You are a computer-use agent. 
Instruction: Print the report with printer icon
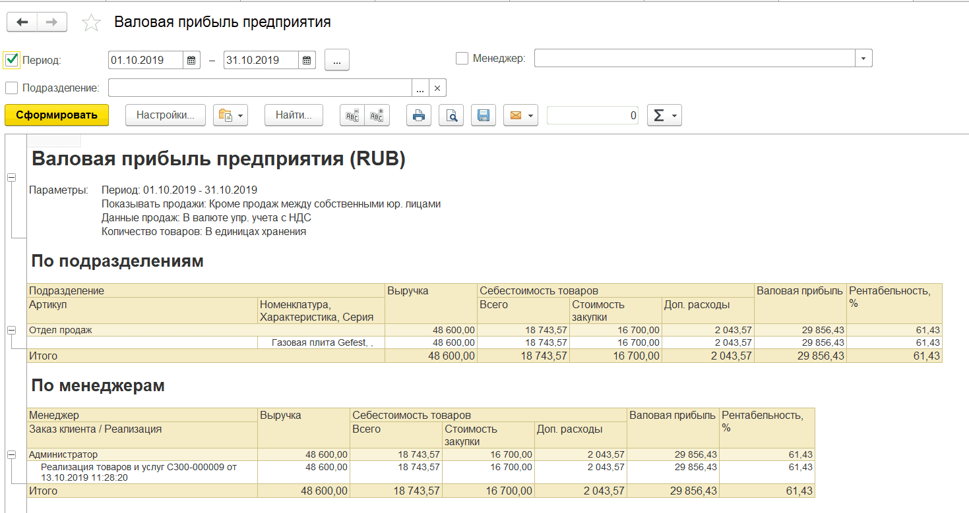[419, 115]
